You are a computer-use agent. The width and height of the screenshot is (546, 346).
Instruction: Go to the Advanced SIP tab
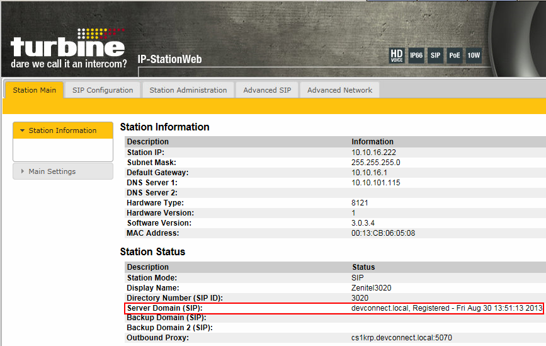coord(267,90)
